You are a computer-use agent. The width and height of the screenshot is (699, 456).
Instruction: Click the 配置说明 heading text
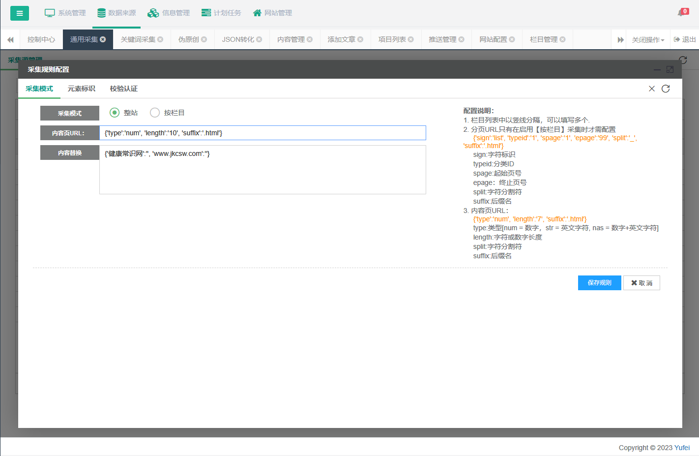(478, 111)
